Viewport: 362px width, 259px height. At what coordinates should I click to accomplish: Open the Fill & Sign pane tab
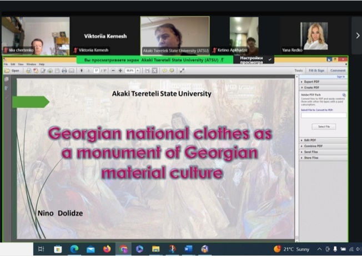click(x=316, y=70)
